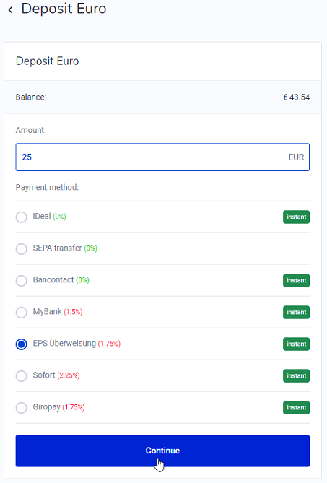327x483 pixels.
Task: Click the SEPA transfer label text
Action: (57, 248)
